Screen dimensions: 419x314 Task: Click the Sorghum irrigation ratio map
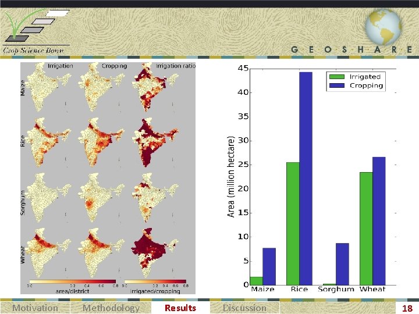coord(154,198)
